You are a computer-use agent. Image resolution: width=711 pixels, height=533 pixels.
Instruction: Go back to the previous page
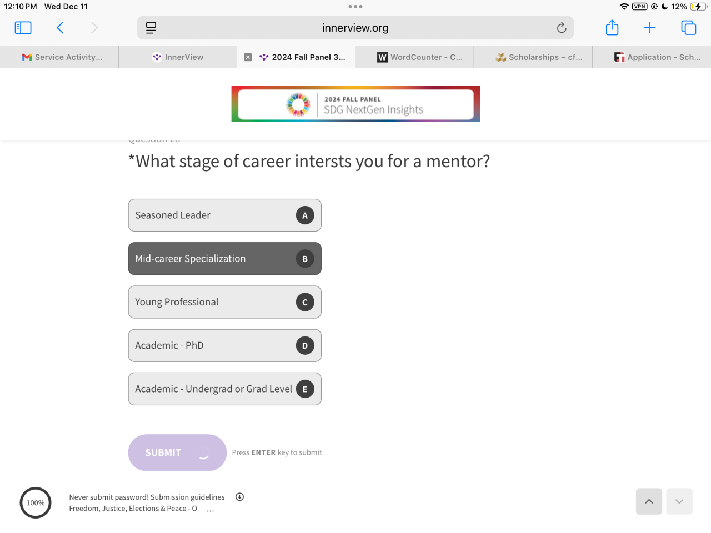coord(60,28)
